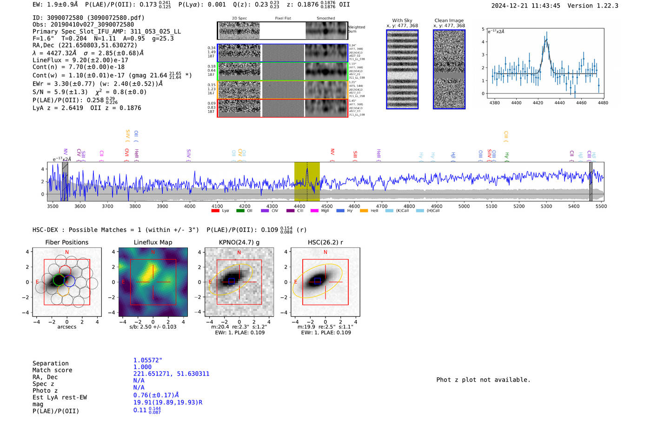Select the blue-bordered 2D spectrum row

[283, 53]
